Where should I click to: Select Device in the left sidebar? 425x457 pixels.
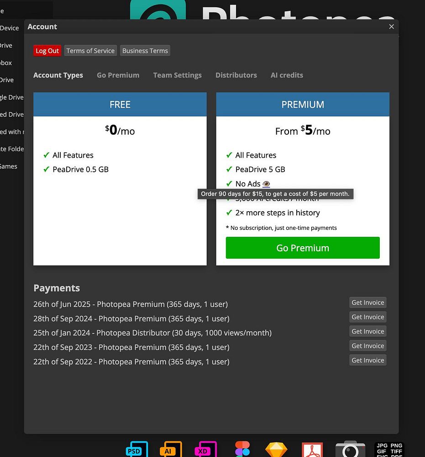point(9,28)
